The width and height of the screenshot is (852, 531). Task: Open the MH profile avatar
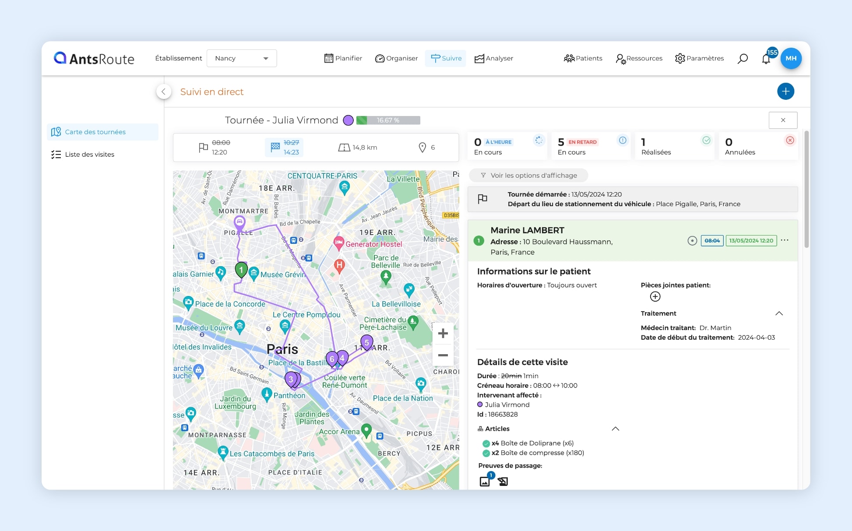[x=791, y=58]
